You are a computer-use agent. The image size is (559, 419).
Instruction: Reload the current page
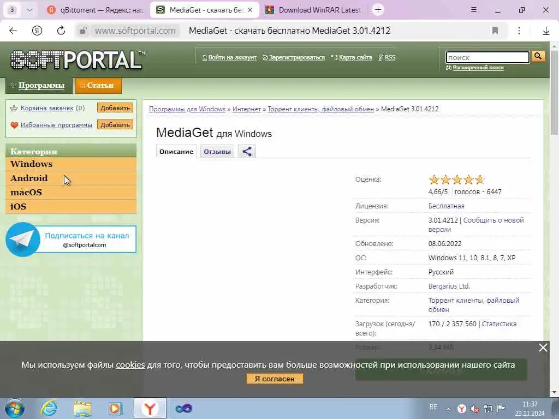[61, 31]
